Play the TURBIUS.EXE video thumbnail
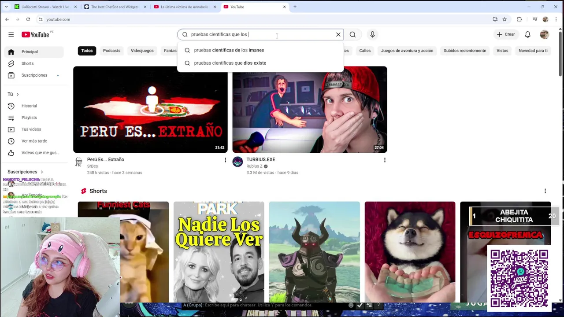The height and width of the screenshot is (317, 564). point(310,109)
